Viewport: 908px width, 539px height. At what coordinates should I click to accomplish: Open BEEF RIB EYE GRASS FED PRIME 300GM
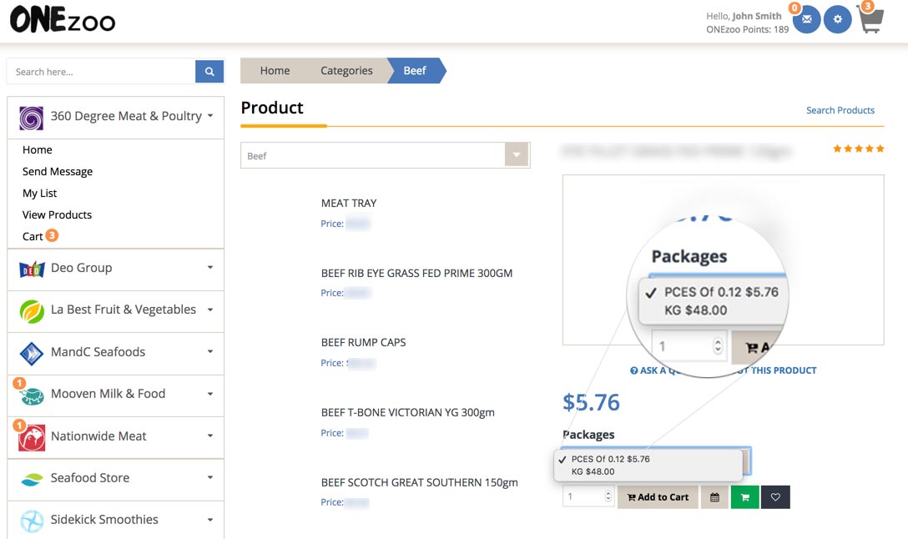[x=416, y=274]
